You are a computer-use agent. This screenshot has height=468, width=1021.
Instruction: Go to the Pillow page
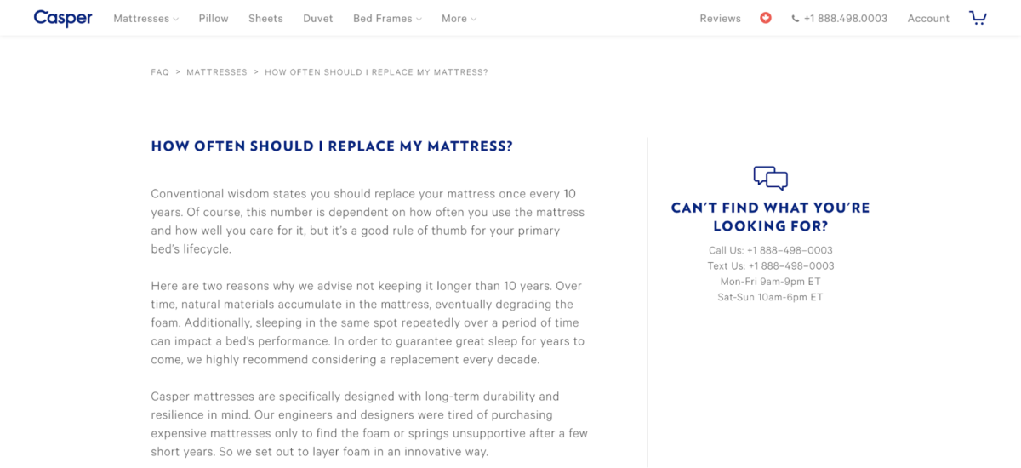(214, 19)
